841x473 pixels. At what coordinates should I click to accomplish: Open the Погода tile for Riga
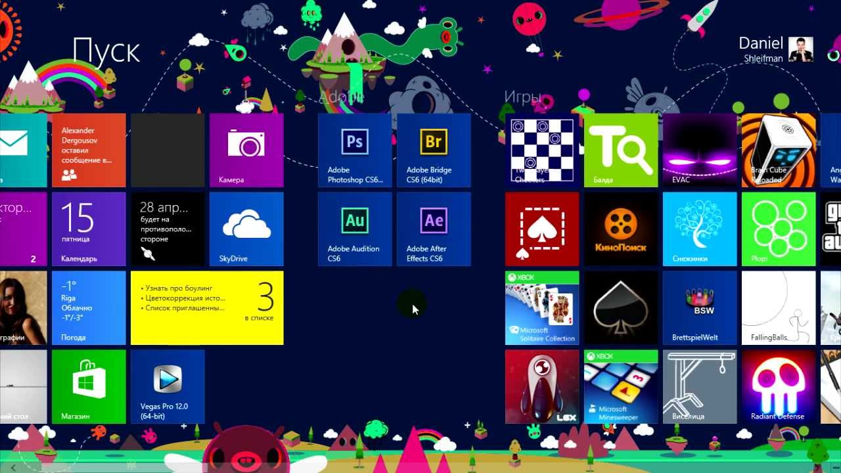click(89, 308)
